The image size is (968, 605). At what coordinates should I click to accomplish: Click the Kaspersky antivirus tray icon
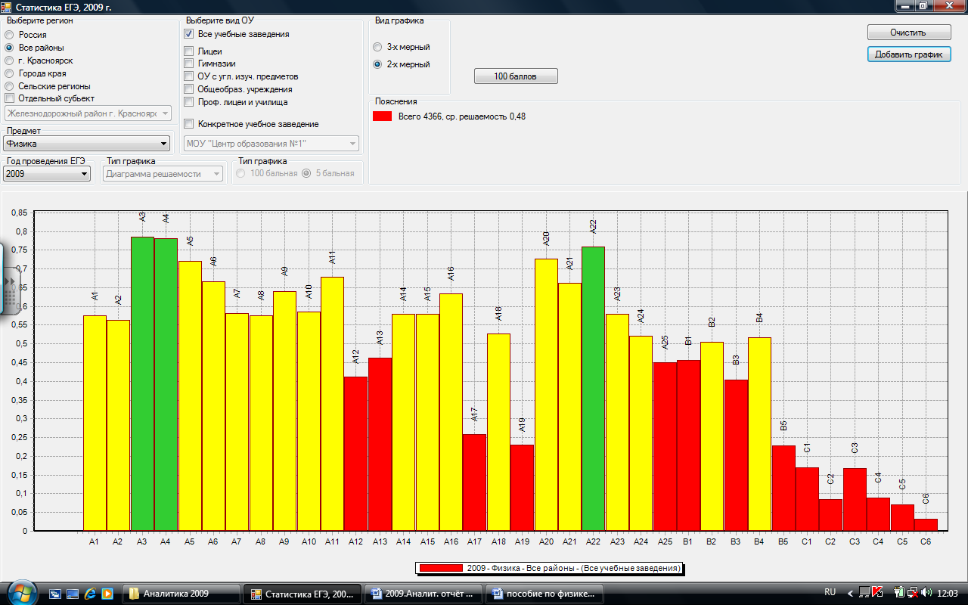878,593
